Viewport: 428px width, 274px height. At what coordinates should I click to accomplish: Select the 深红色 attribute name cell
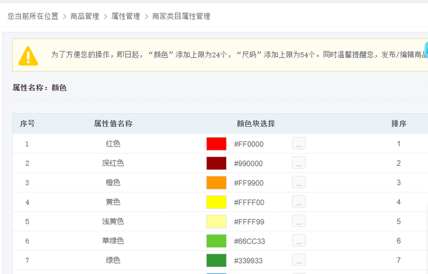coord(113,163)
